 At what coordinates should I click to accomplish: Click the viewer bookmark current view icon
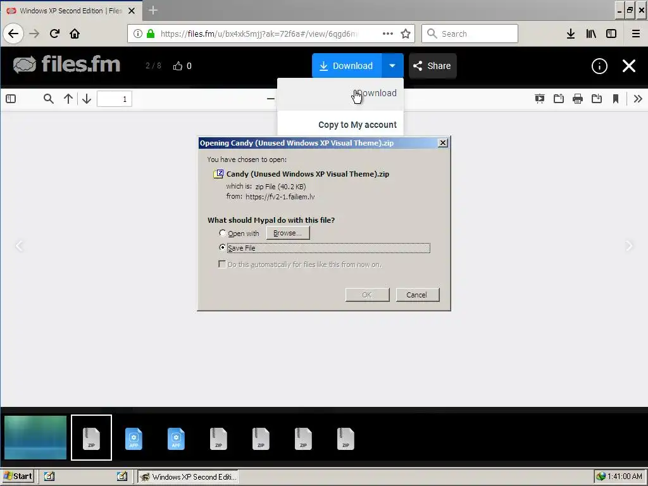(x=616, y=99)
